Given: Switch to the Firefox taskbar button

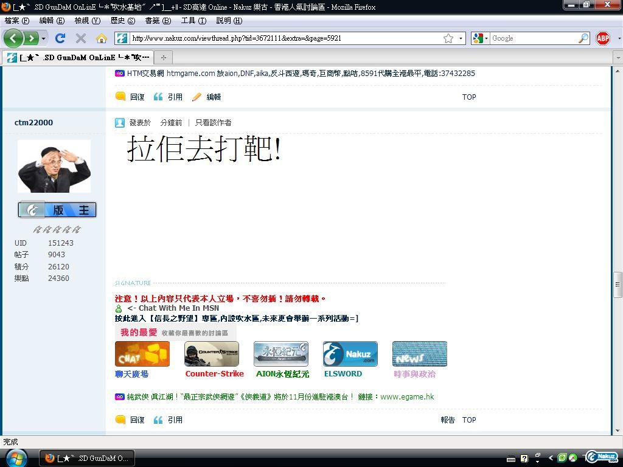Looking at the screenshot, I should 87,458.
